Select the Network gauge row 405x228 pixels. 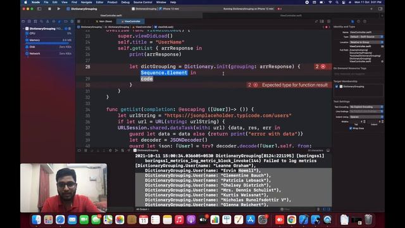pyautogui.click(x=48, y=53)
